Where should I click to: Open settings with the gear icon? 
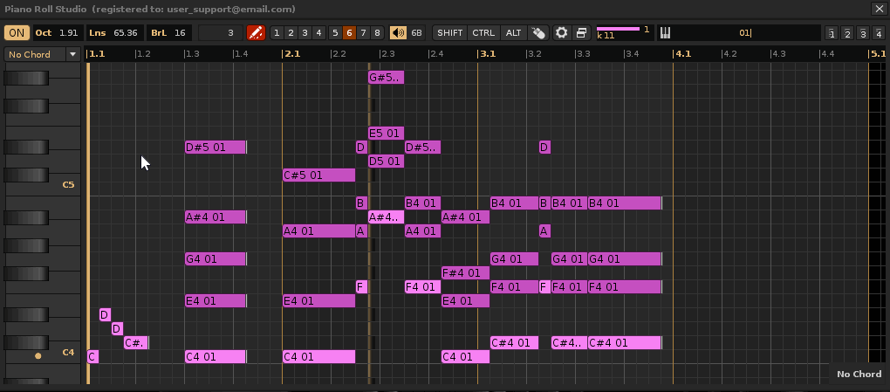562,33
